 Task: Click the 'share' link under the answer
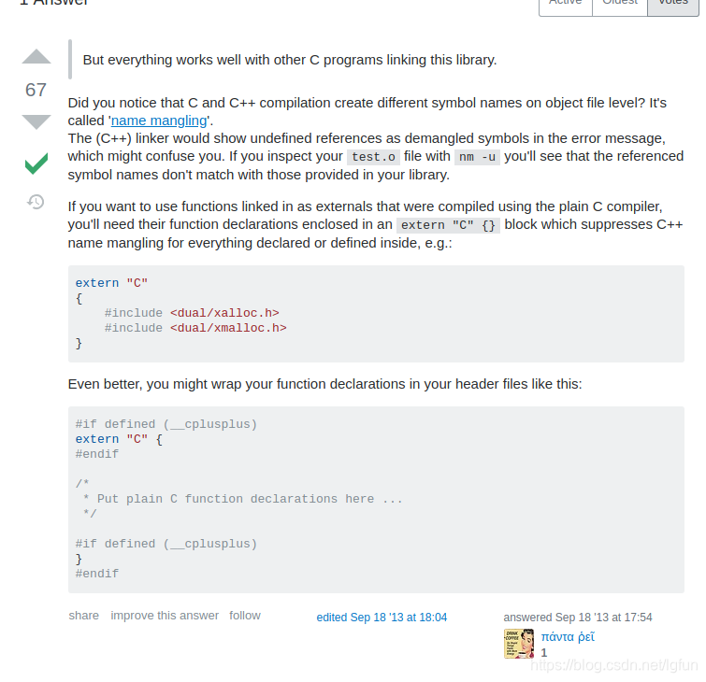coord(84,616)
